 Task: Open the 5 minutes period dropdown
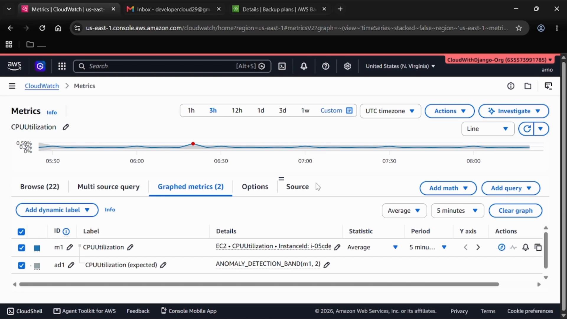point(457,211)
